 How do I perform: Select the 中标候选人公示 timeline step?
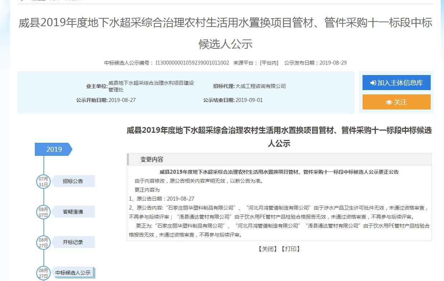73,273
